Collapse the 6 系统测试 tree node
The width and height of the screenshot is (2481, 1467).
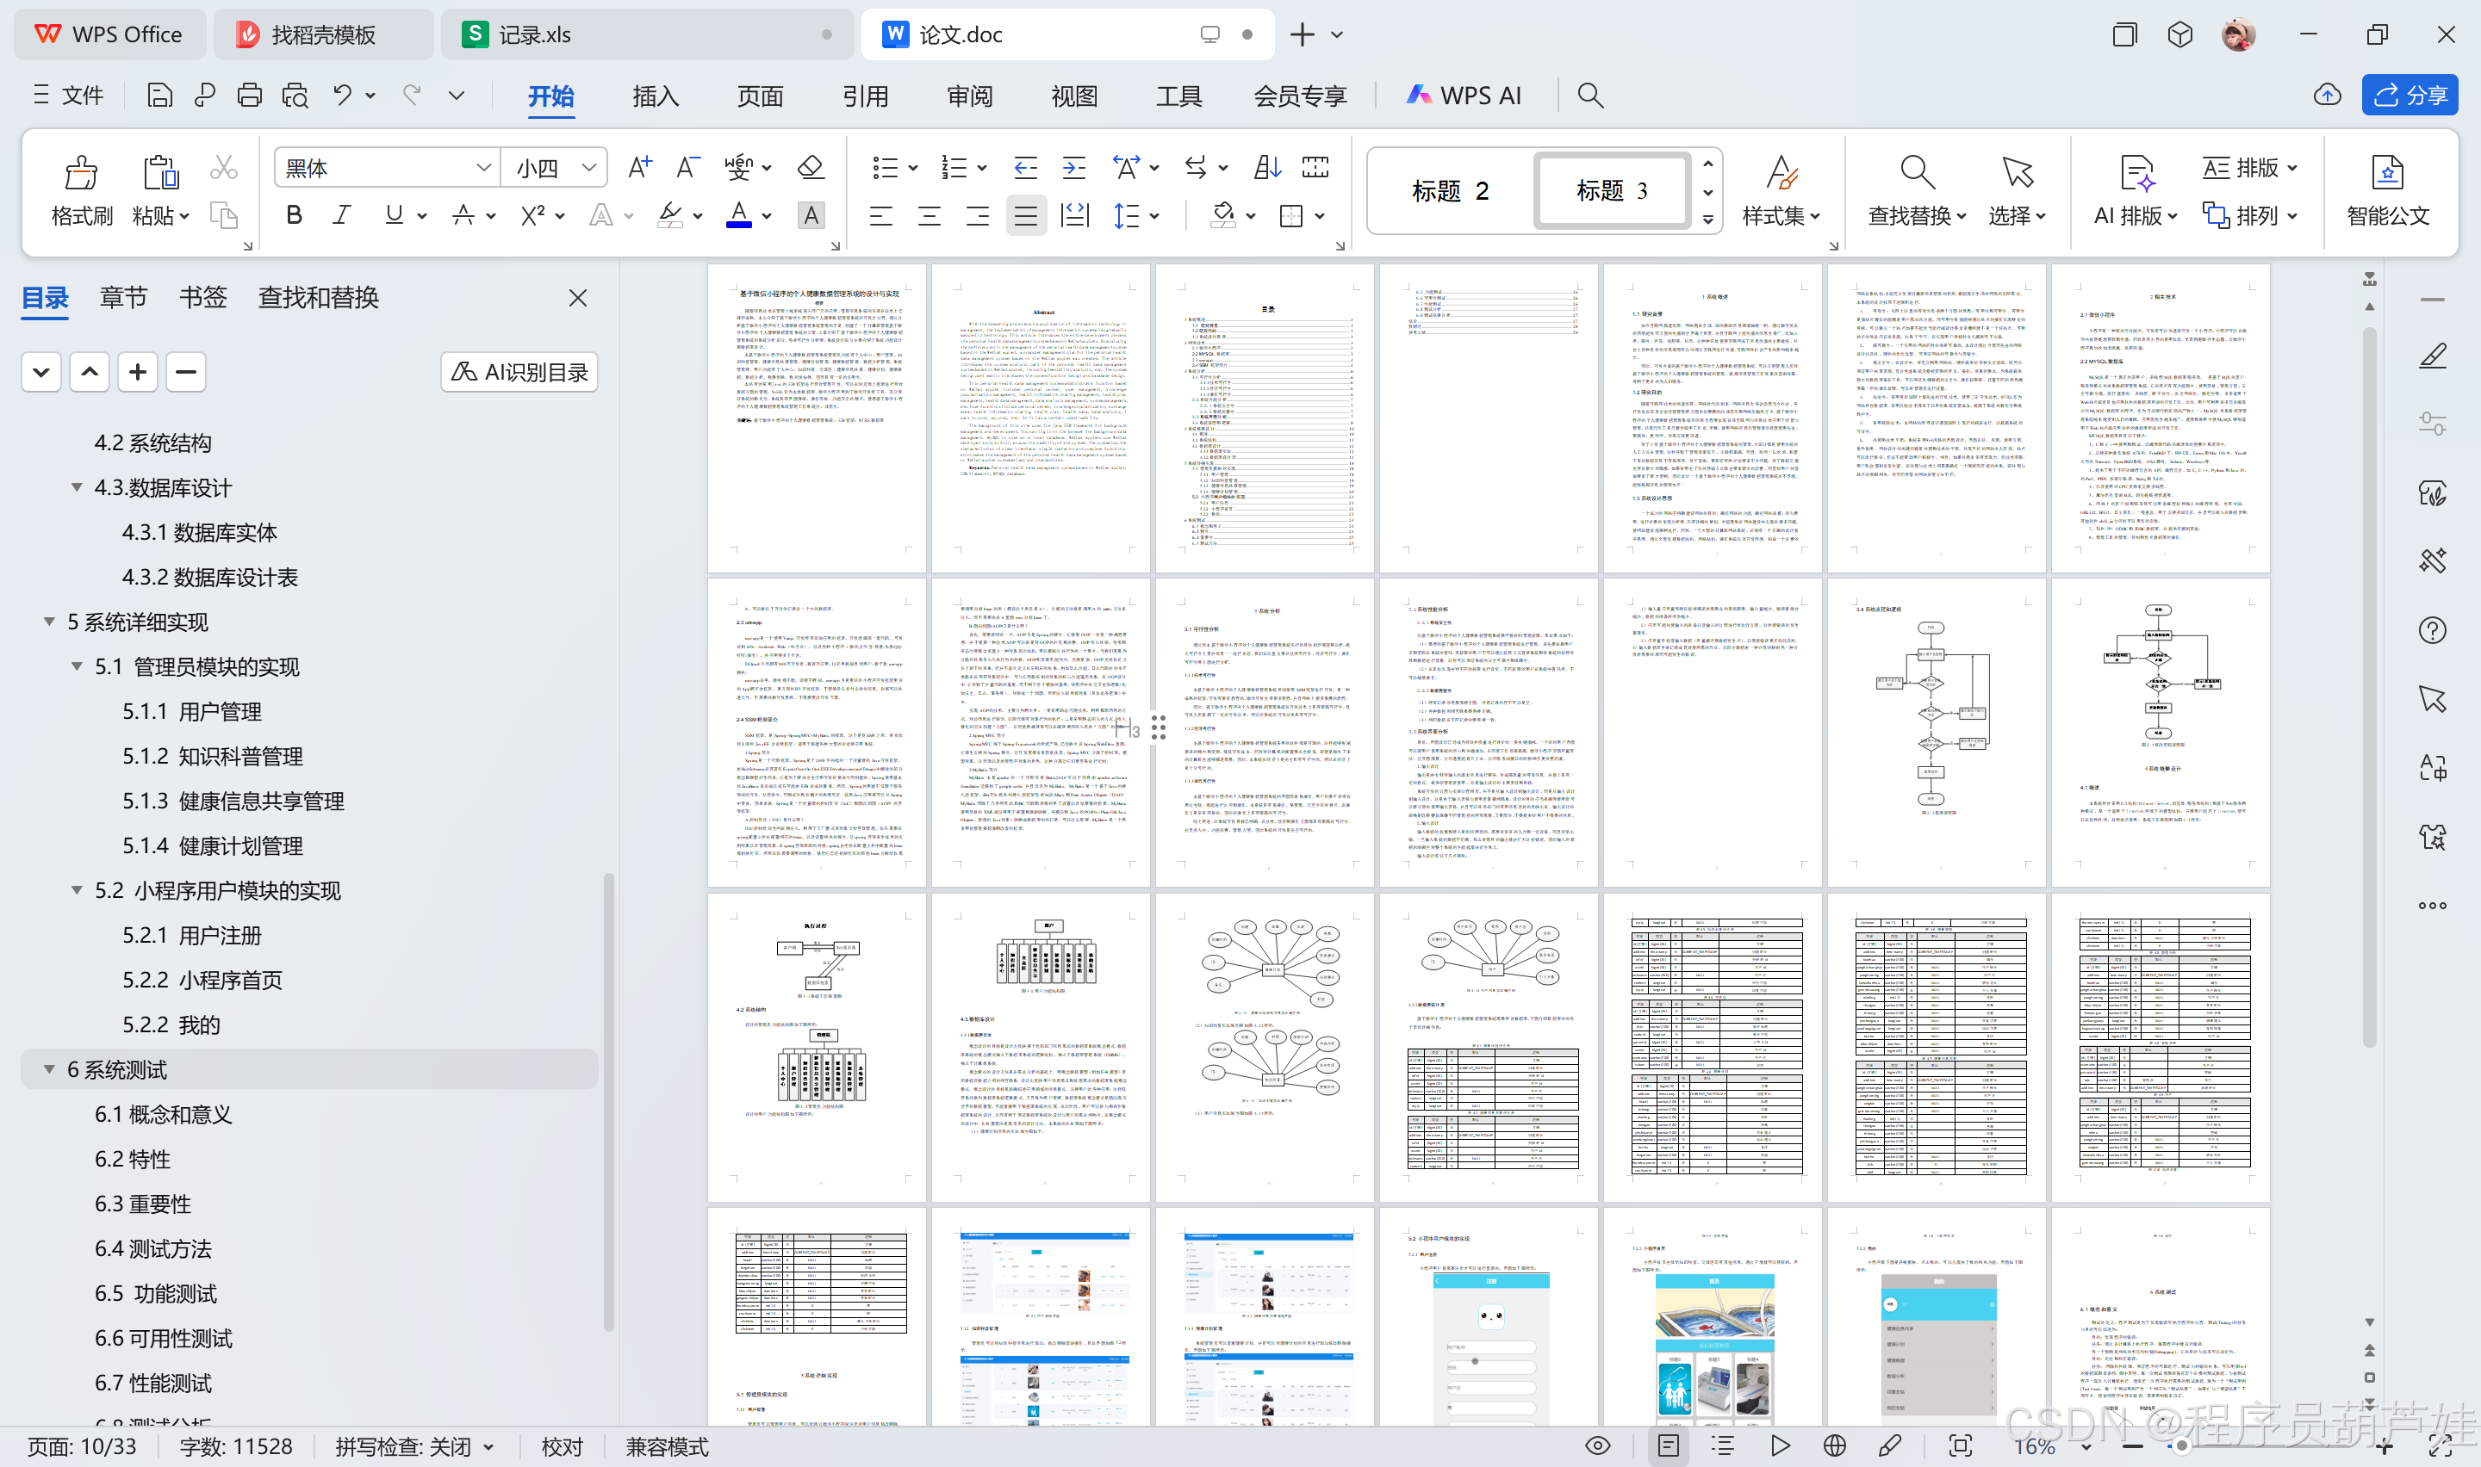click(x=48, y=1069)
